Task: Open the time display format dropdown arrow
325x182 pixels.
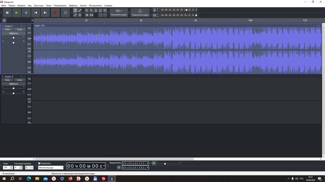Action: point(104,166)
